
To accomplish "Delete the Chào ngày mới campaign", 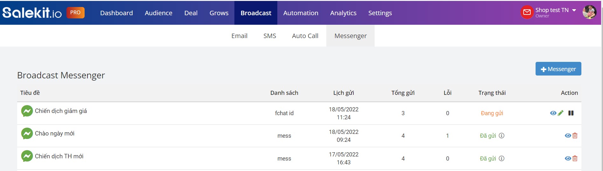I will 575,136.
